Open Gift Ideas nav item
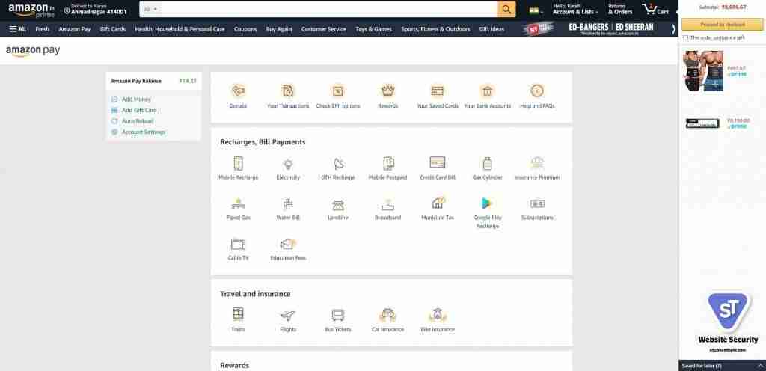Screen dimensions: 766x371 (x=491, y=29)
